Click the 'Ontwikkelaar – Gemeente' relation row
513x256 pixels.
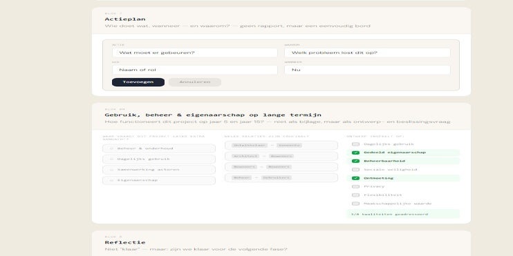[281, 146]
